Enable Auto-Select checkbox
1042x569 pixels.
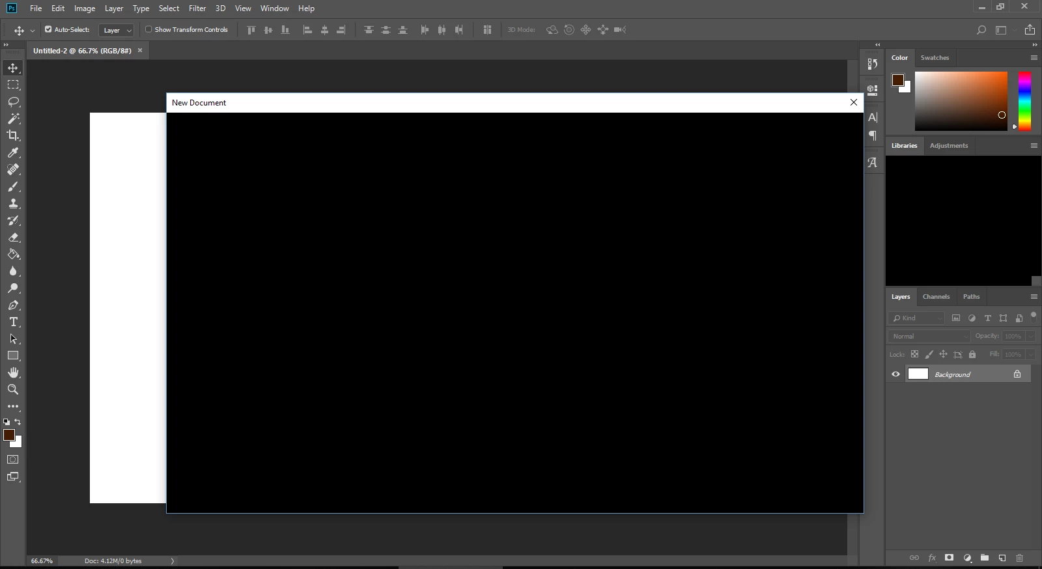(x=48, y=29)
